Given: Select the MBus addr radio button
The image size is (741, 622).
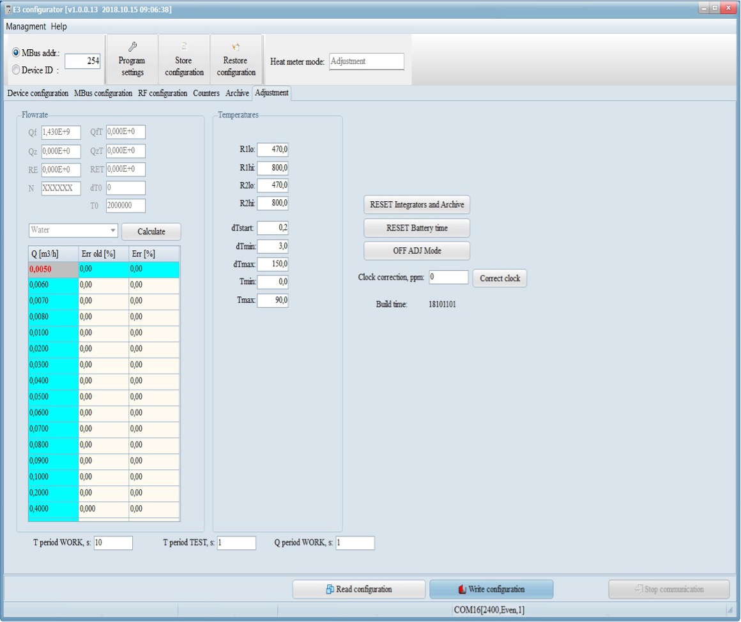Looking at the screenshot, I should (16, 54).
